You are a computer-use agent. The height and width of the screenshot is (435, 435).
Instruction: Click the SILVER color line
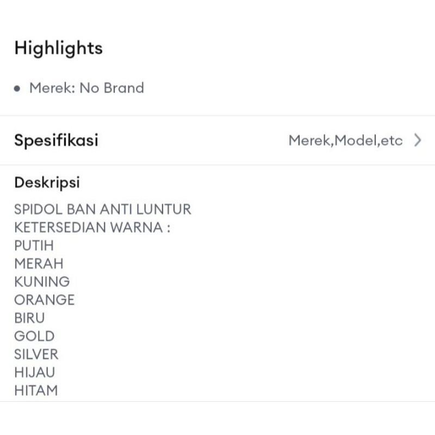tap(36, 354)
